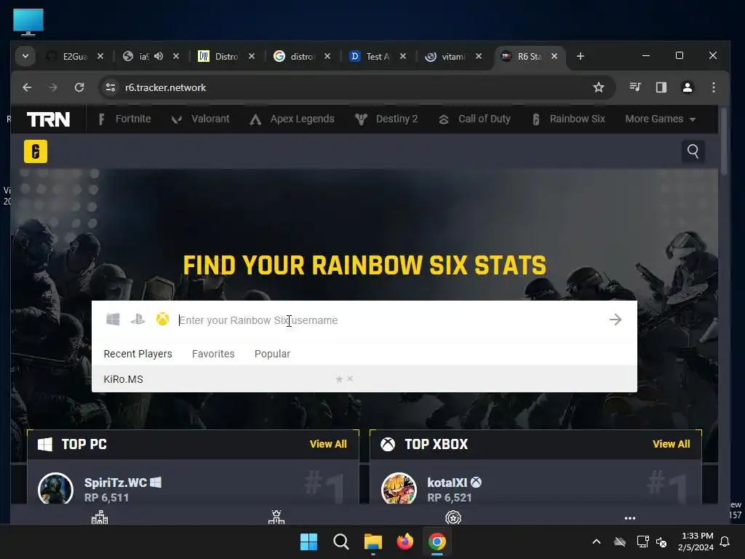Viewport: 745px width, 559px height.
Task: Open Chrome media controls icon
Action: pyautogui.click(x=635, y=87)
